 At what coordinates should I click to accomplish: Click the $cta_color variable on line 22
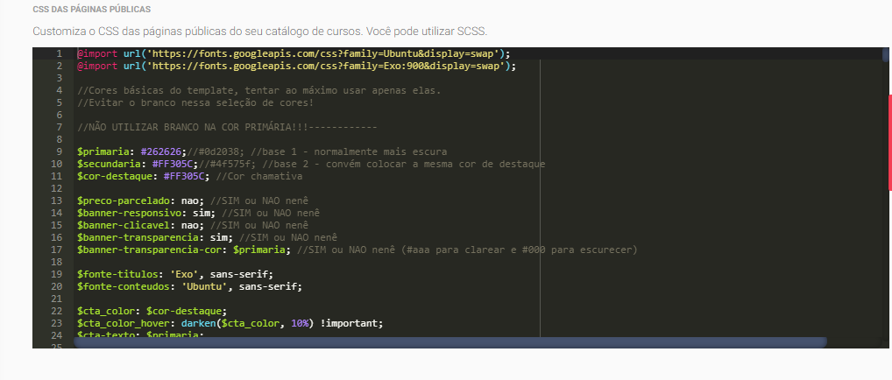tap(106, 311)
